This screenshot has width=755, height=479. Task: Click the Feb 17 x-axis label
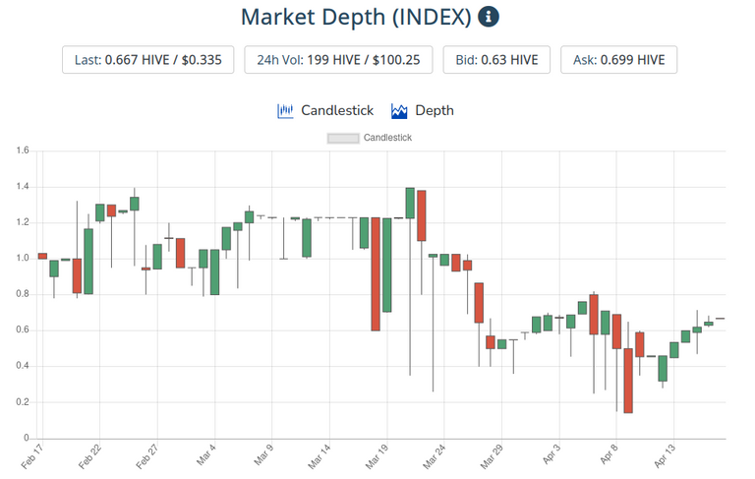click(x=32, y=456)
